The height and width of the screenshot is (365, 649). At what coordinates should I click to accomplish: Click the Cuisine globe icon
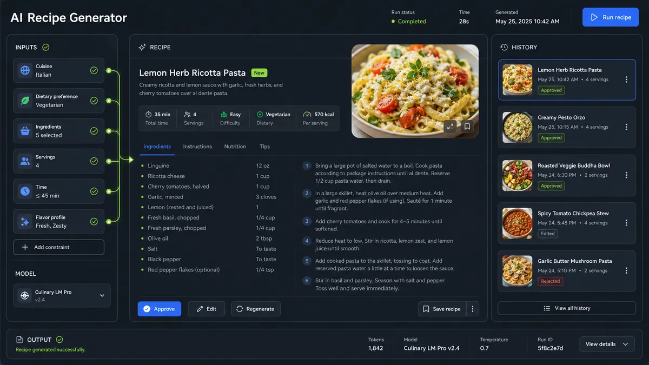tap(25, 70)
